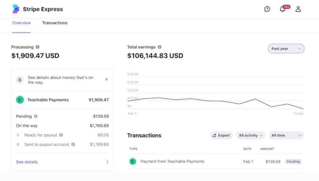
Task: Open the user account profile icon
Action: (298, 9)
